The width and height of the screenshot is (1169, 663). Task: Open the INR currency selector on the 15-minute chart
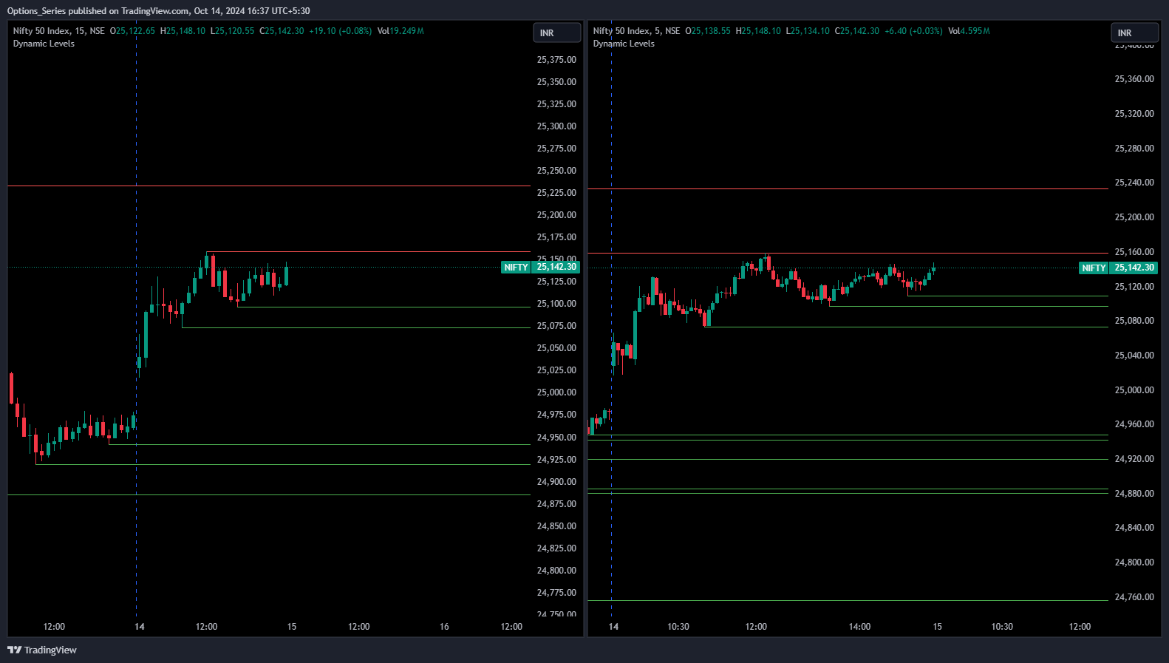(x=557, y=33)
